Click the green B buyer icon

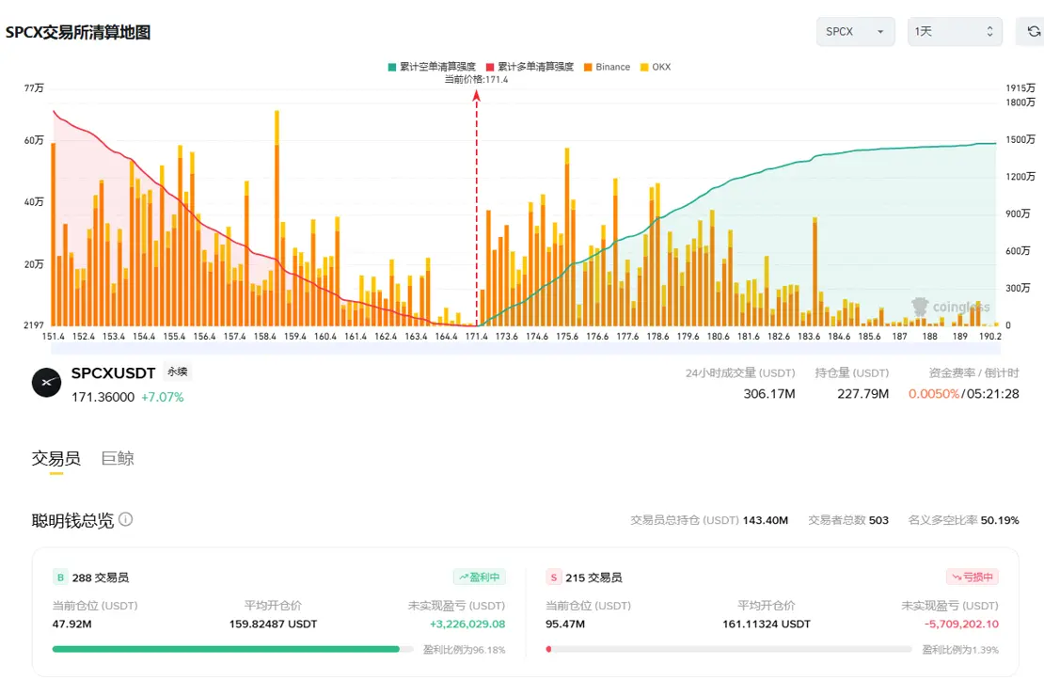(x=60, y=577)
